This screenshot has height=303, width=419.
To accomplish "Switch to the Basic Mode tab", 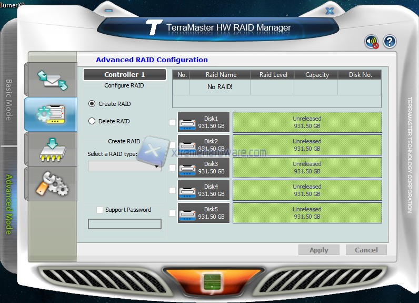I will point(8,100).
